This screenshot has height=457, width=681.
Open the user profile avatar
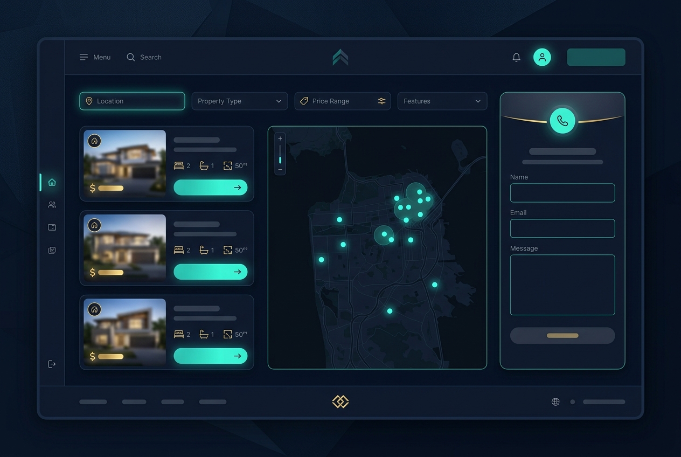pyautogui.click(x=542, y=57)
